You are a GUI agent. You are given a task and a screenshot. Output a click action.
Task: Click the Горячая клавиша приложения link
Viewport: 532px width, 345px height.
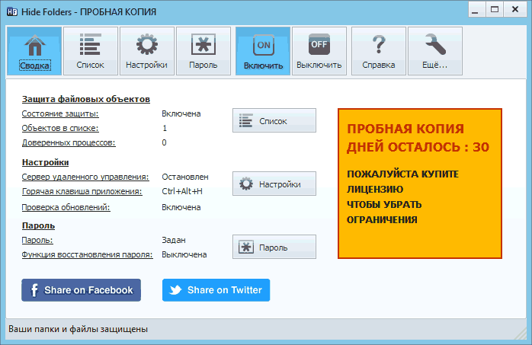coord(82,191)
